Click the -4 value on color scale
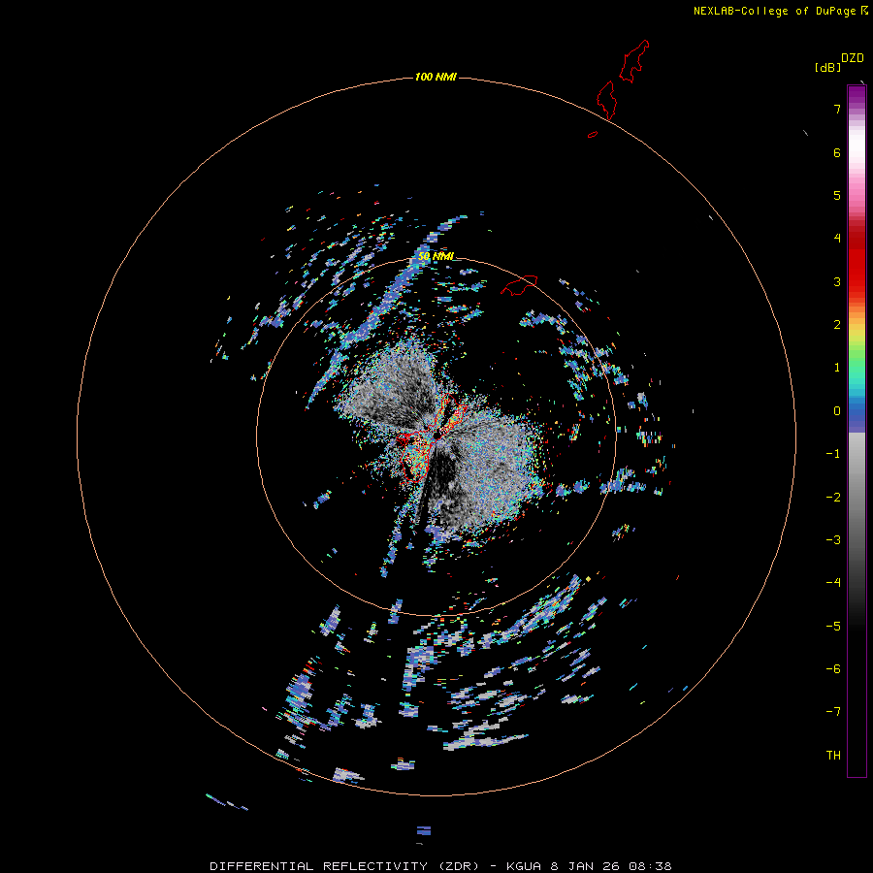The image size is (873, 873). tap(833, 582)
